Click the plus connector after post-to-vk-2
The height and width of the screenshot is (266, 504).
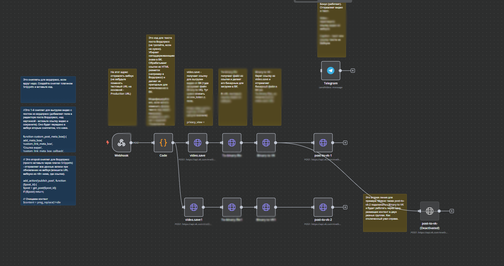345,207
